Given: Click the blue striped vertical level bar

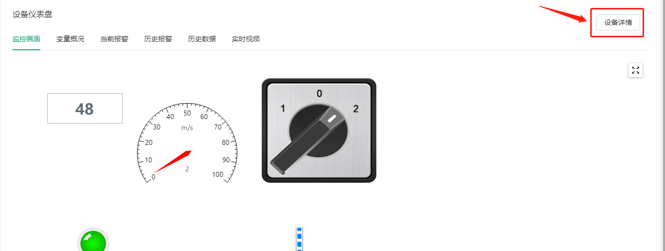Looking at the screenshot, I should (300, 240).
